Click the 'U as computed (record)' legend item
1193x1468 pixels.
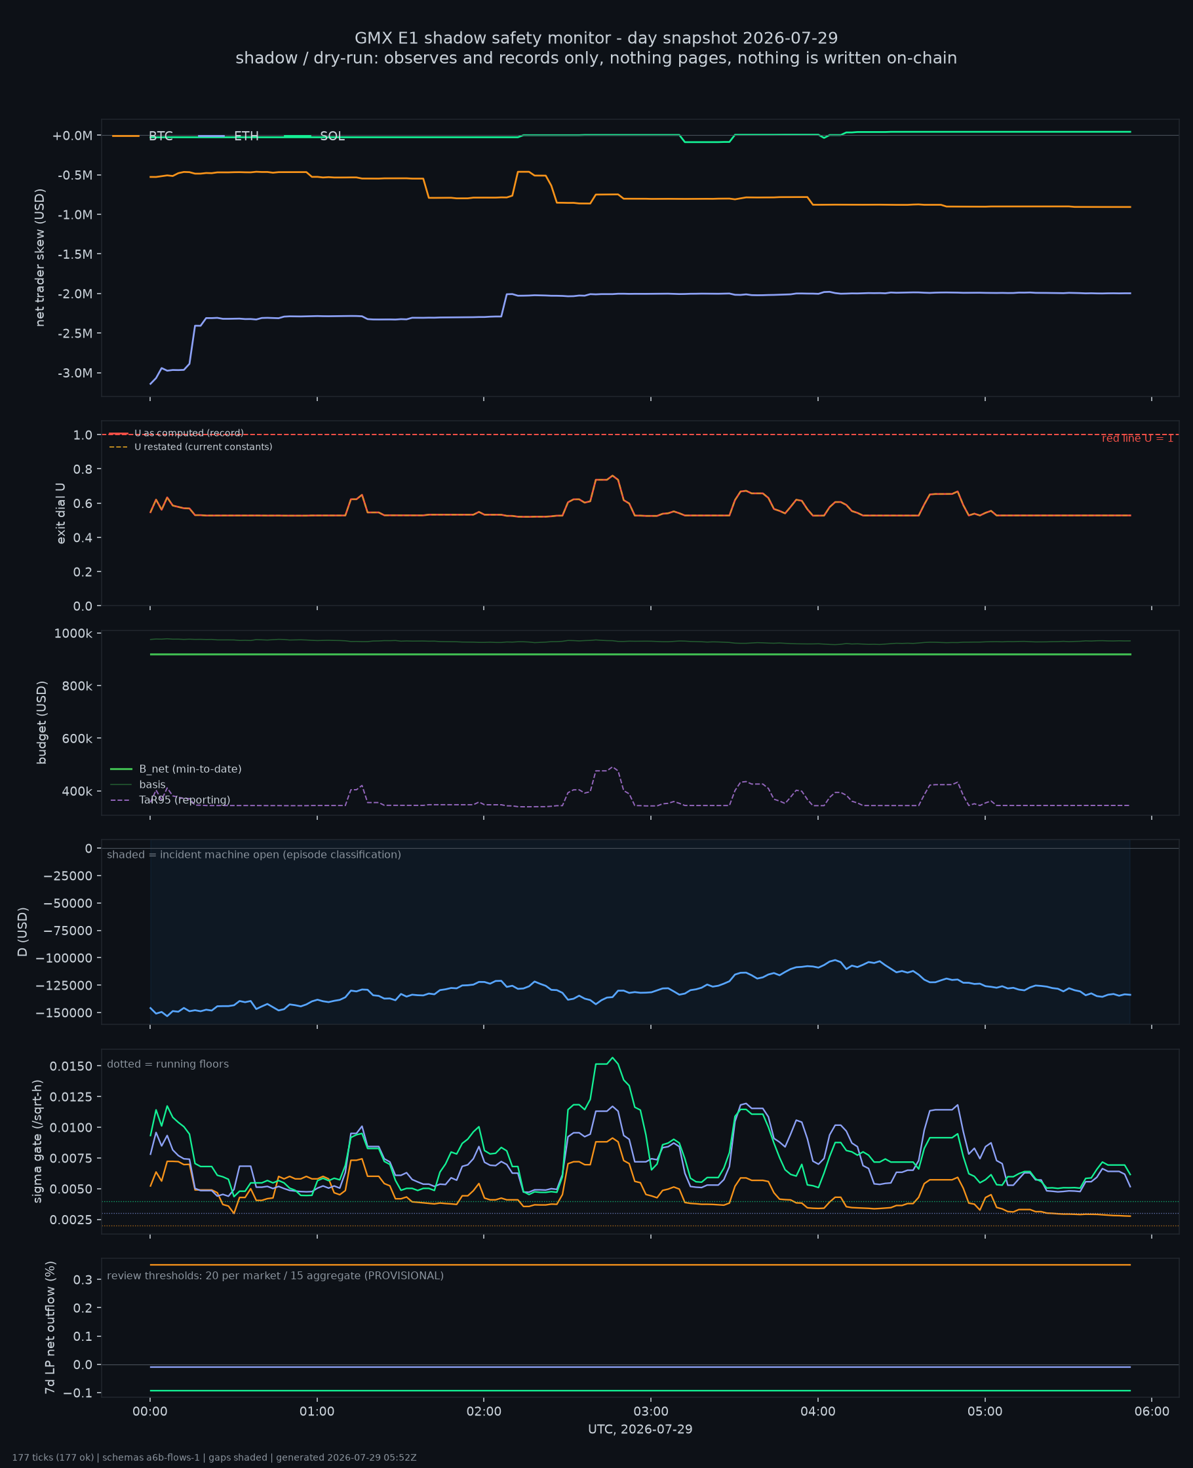[x=176, y=433]
